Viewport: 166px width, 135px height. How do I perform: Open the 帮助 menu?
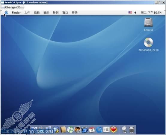pyautogui.click(x=75, y=13)
